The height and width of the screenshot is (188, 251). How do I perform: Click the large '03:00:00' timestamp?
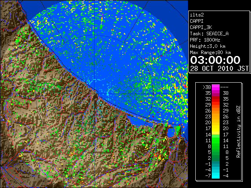tap(215, 60)
